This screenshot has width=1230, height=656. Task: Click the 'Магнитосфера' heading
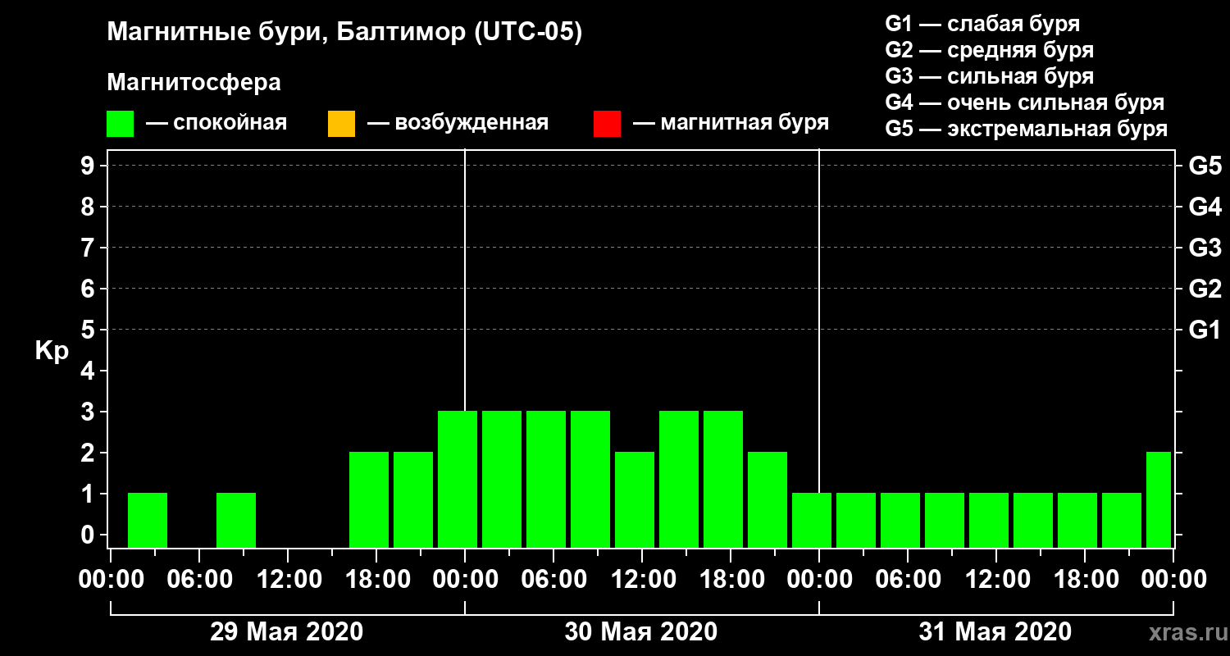pos(194,83)
